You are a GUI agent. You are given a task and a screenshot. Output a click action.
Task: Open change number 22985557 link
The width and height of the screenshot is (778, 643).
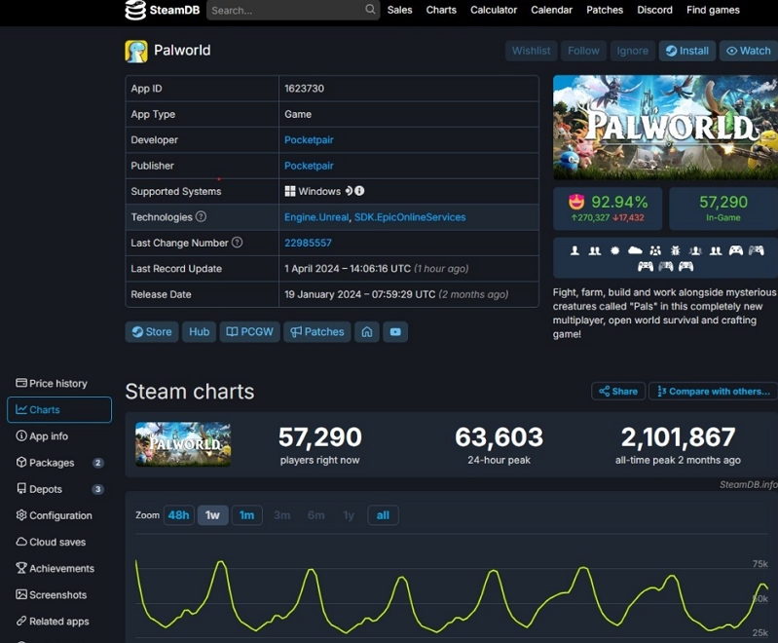(x=308, y=243)
